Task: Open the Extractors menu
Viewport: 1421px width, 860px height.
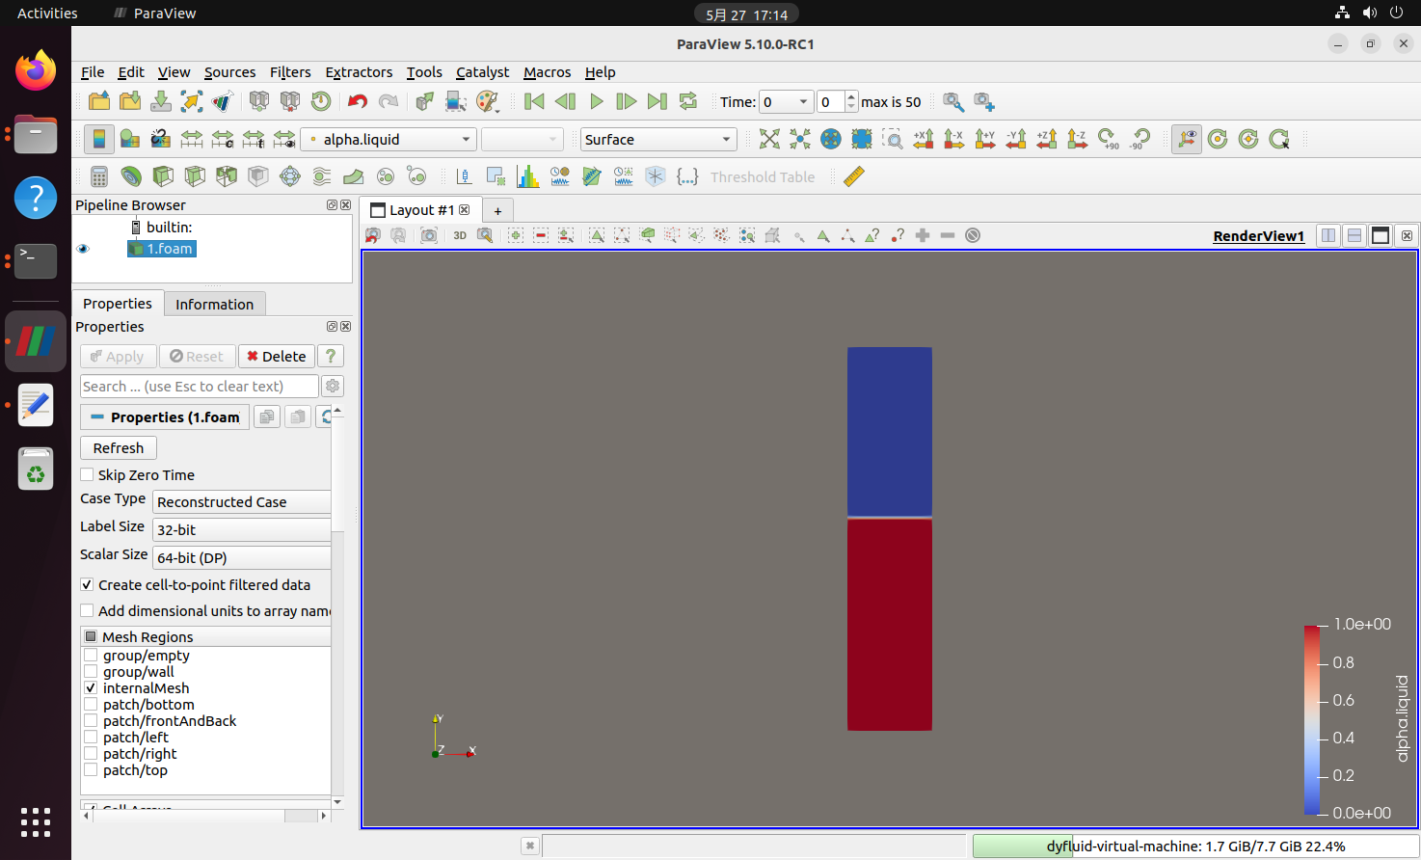Action: pyautogui.click(x=359, y=72)
